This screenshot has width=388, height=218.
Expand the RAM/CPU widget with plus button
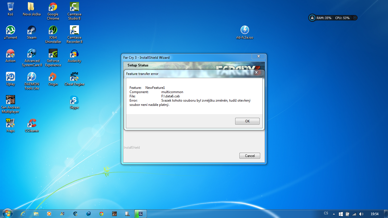355,18
